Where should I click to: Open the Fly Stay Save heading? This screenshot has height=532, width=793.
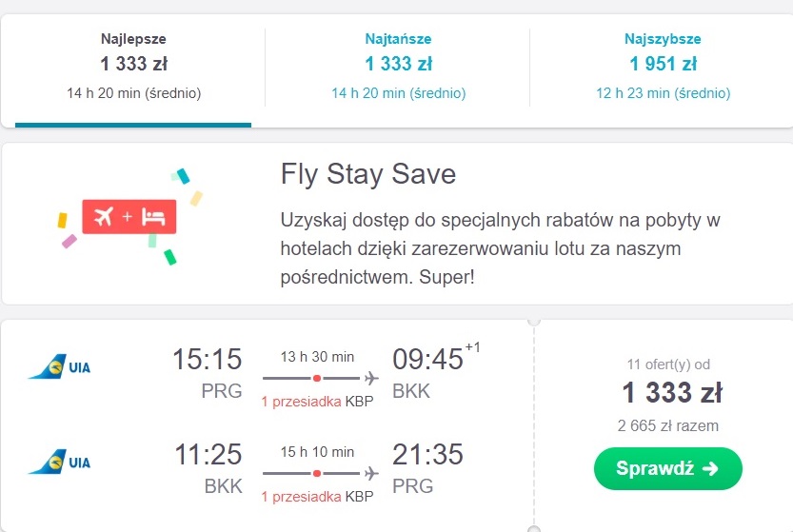(368, 174)
